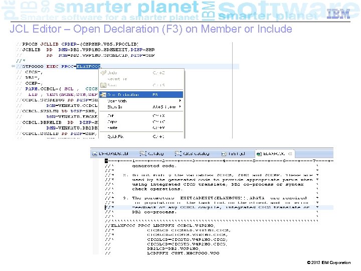361x271 pixels.
Task: Click the COMP=, parameter line
Action: coord(30,83)
